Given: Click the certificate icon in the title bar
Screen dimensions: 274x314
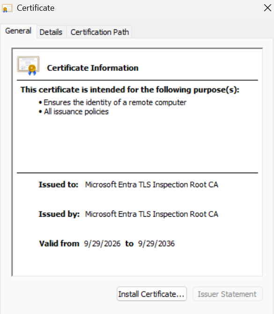Looking at the screenshot, I should pyautogui.click(x=7, y=8).
